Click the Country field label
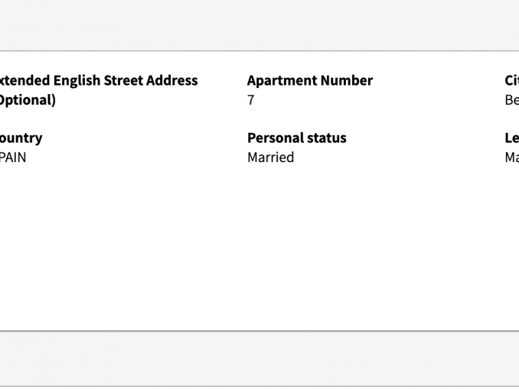 point(21,138)
